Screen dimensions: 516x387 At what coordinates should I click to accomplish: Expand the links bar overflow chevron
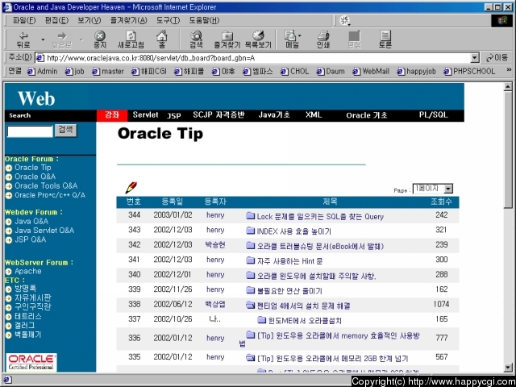509,70
